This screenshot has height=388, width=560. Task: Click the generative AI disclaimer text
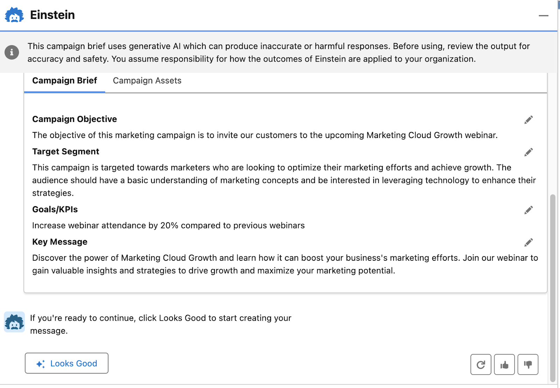pos(279,53)
